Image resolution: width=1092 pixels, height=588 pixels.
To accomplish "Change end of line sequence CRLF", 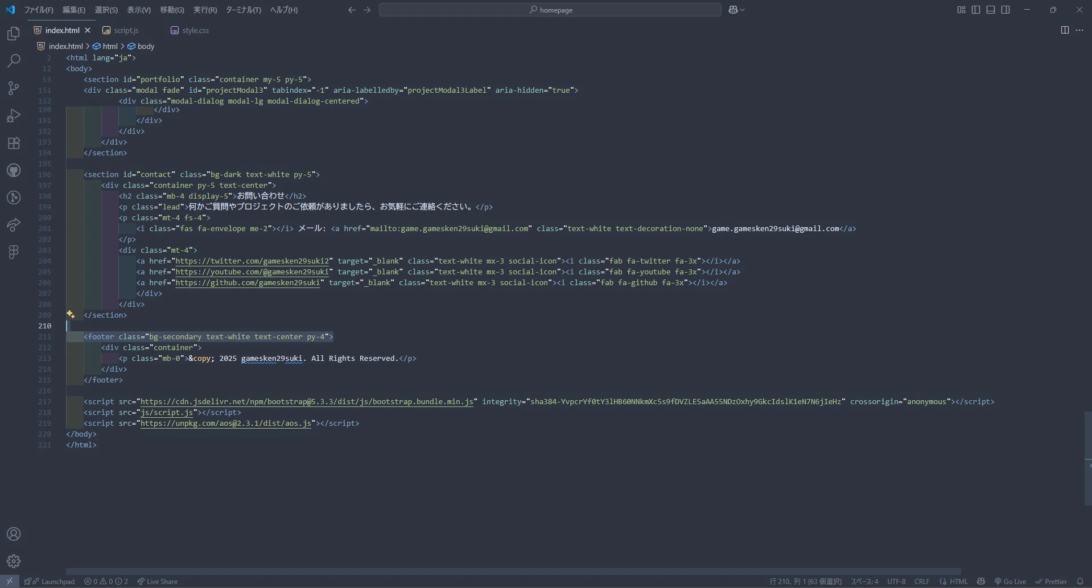I will [x=922, y=581].
